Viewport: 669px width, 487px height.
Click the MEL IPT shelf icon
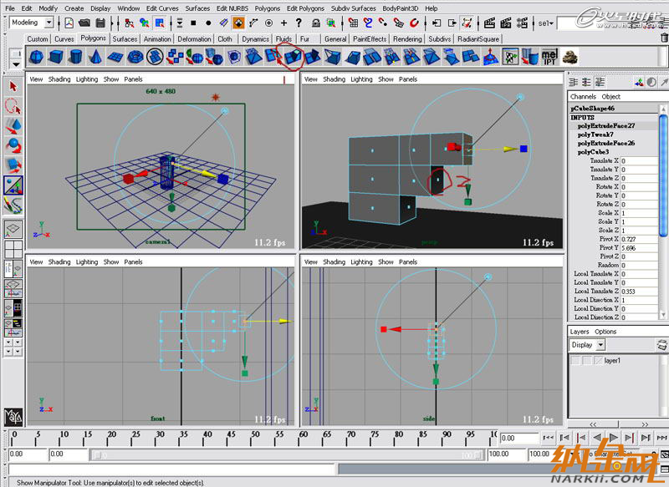[549, 57]
